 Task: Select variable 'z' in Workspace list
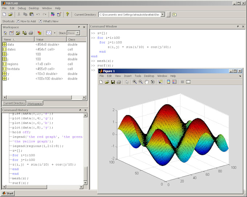pos(44,79)
